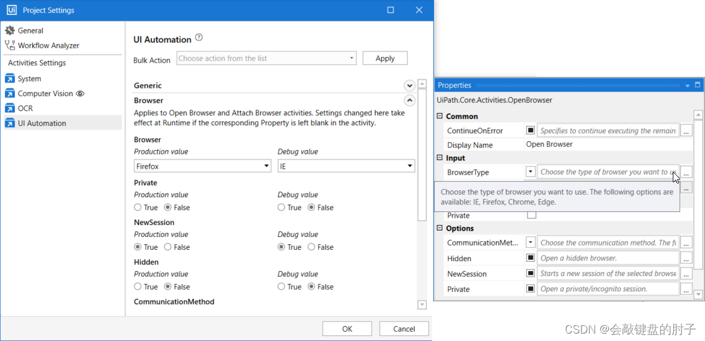The height and width of the screenshot is (341, 705).
Task: Focus the Hidden property input field
Action: pos(608,258)
